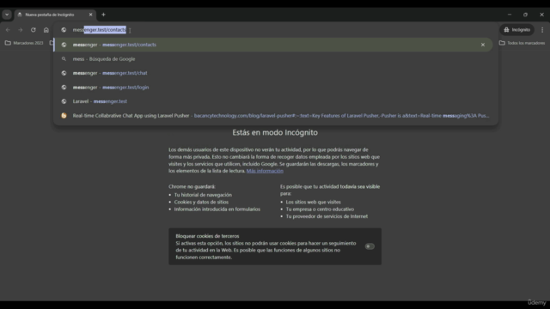The width and height of the screenshot is (550, 309).
Task: Go back with the back arrow
Action: (x=8, y=30)
